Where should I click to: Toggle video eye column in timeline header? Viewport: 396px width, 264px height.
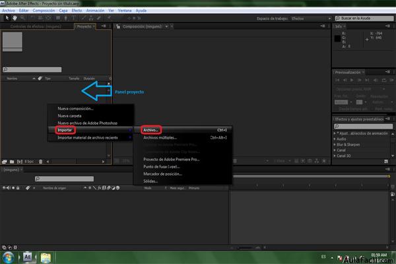[4, 187]
